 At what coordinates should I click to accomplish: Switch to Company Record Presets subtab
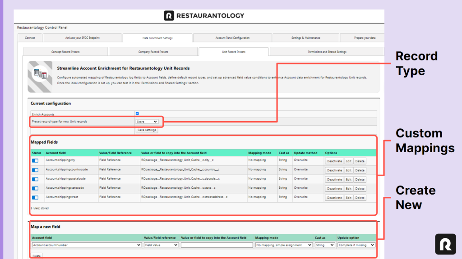153,52
